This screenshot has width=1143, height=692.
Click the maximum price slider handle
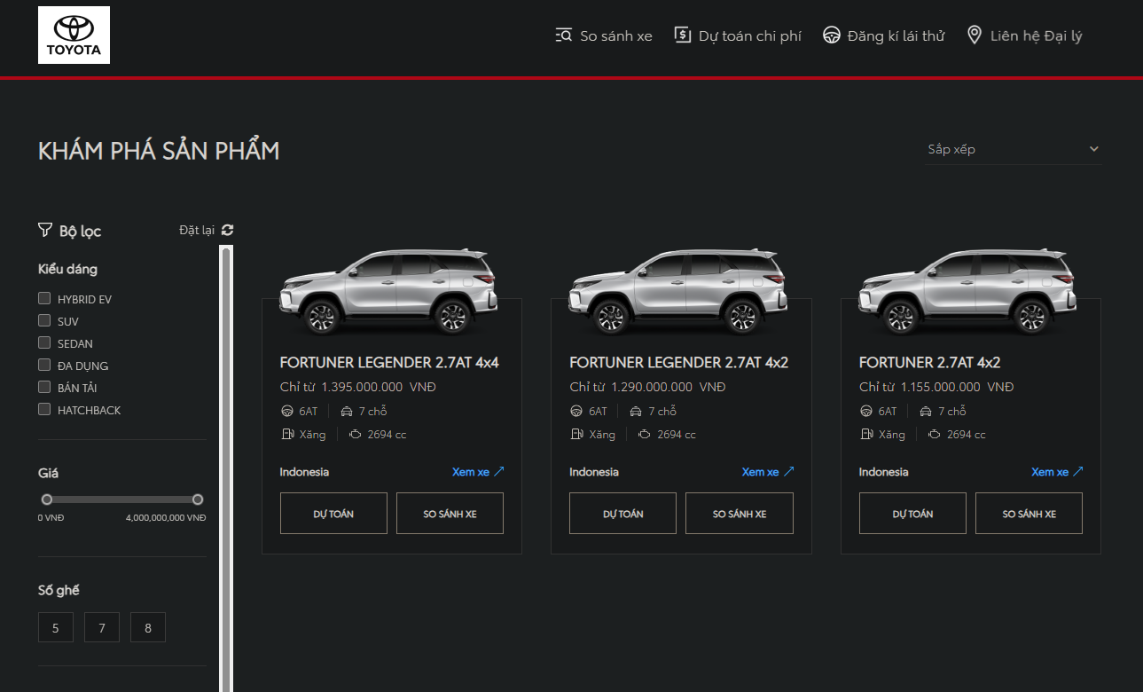[x=198, y=499]
